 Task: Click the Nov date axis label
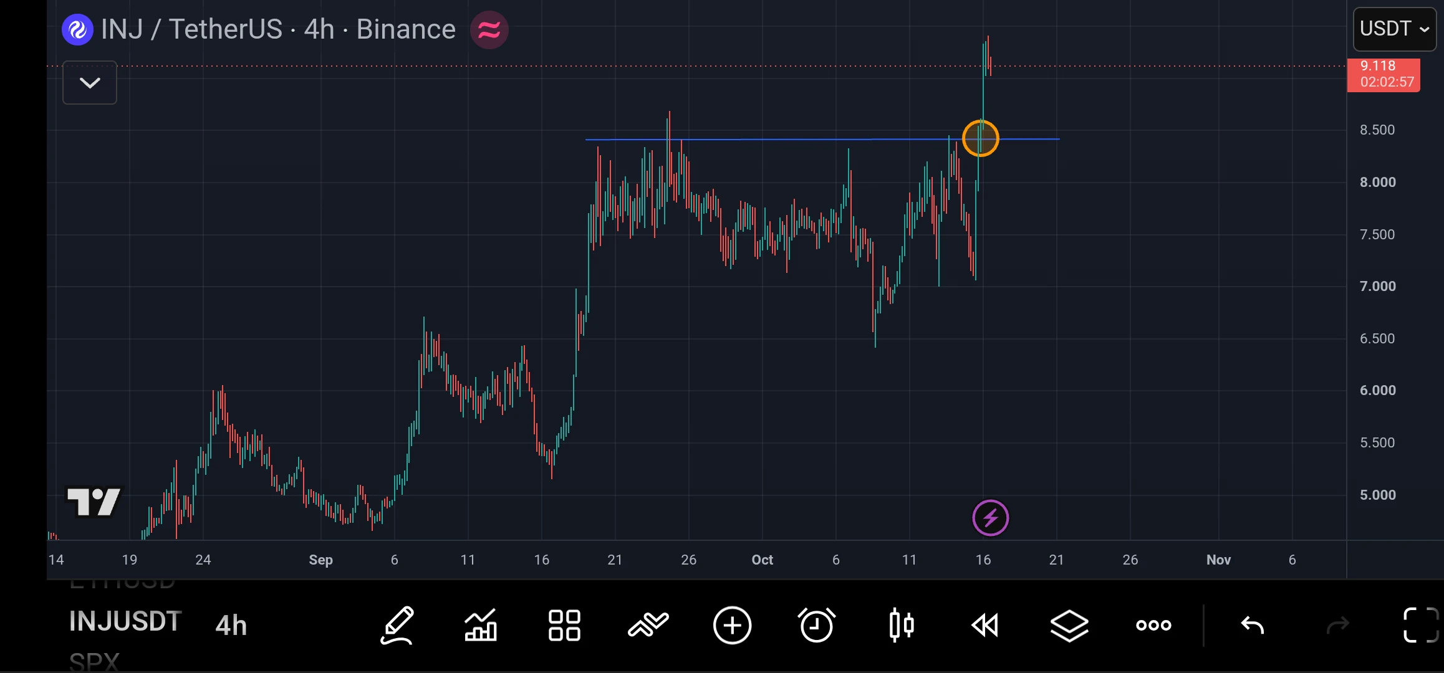pos(1218,560)
